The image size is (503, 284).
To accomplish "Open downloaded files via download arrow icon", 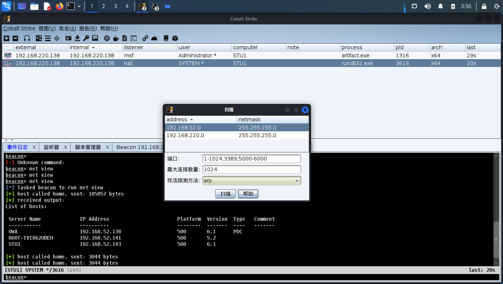I will coord(77,38).
